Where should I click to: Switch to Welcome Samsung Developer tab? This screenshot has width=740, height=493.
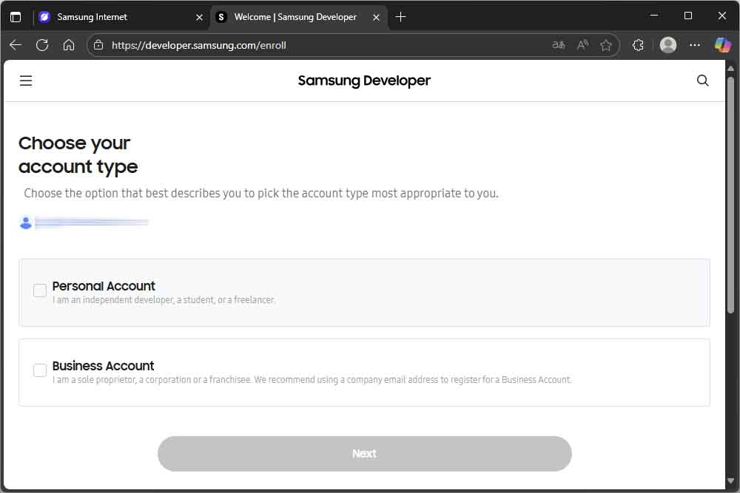pyautogui.click(x=297, y=17)
